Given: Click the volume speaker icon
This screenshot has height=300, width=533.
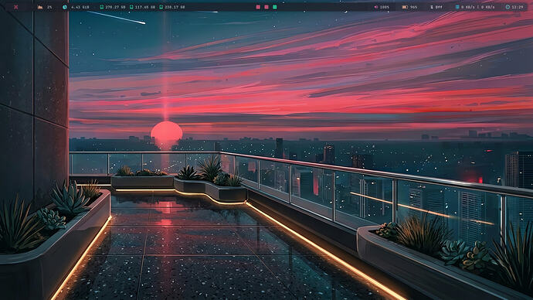Looking at the screenshot, I should pyautogui.click(x=375, y=7).
